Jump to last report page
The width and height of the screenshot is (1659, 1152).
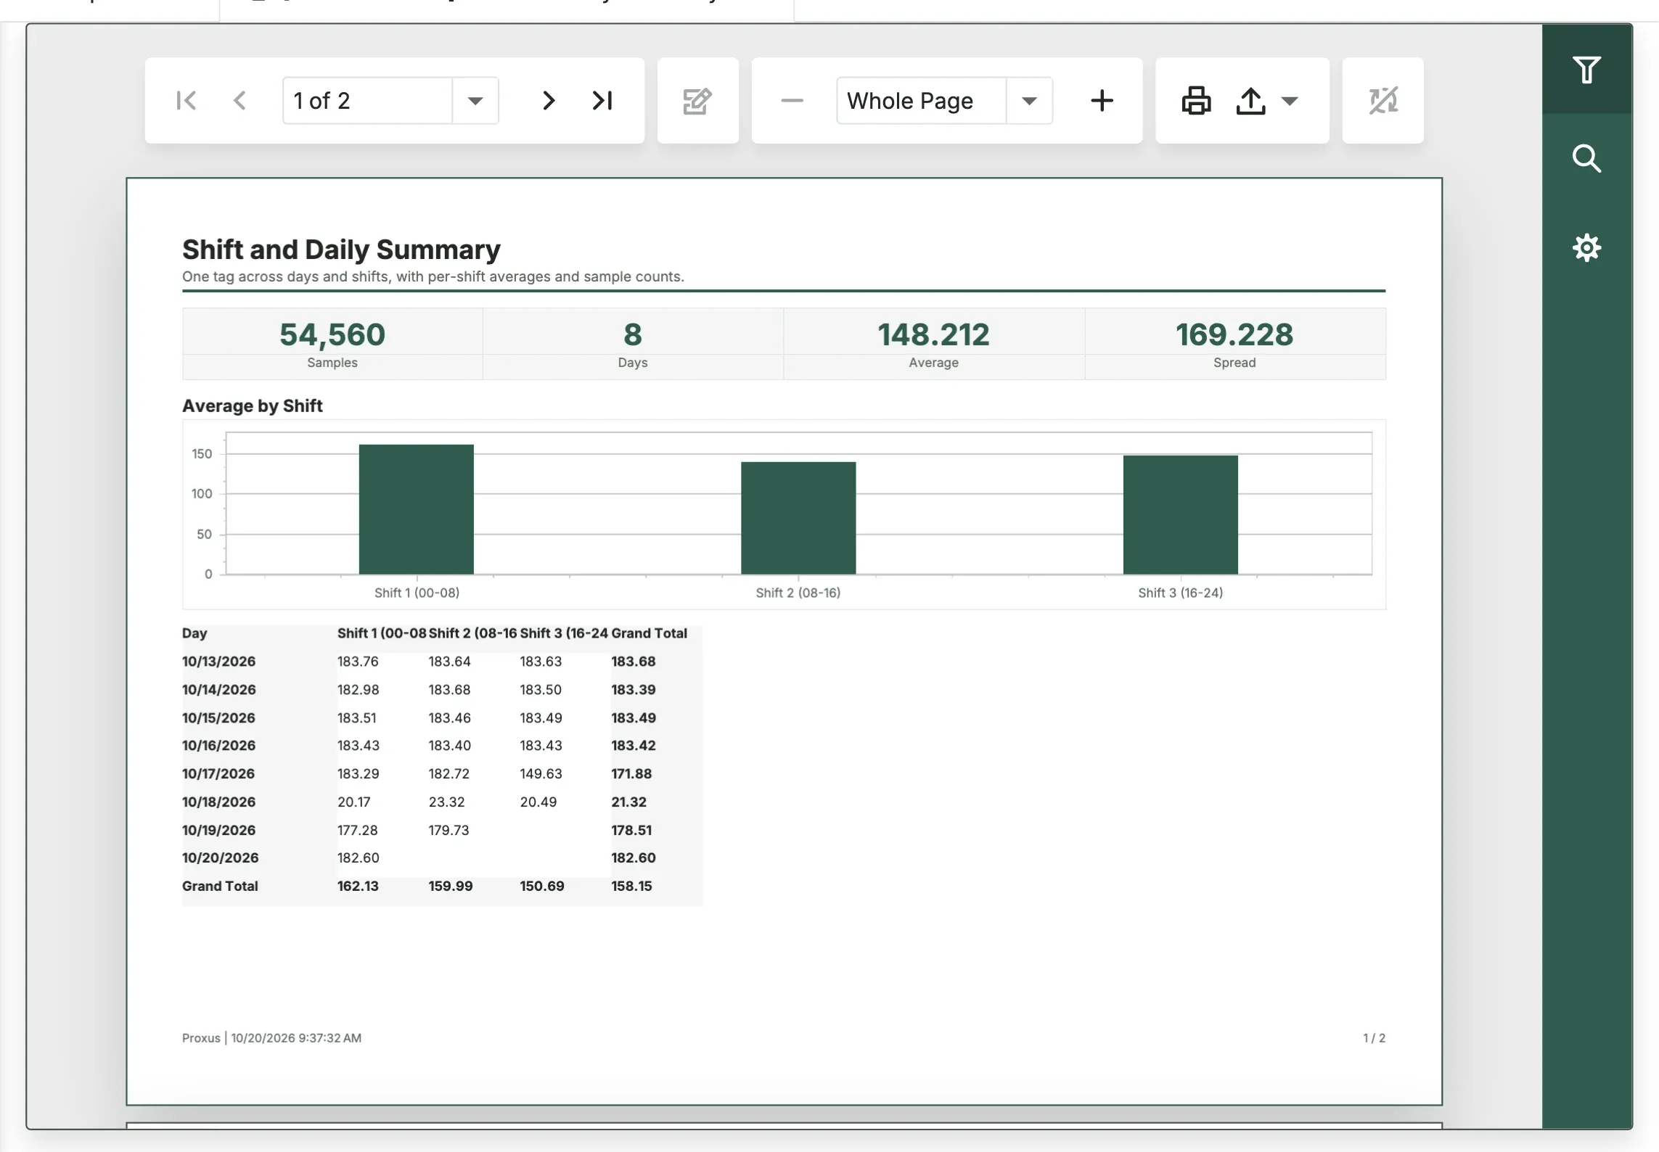click(602, 100)
